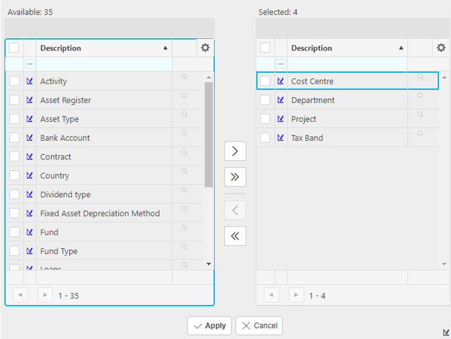Screen dimensions: 451x339
Task: Click the chart icon beside Bank Account
Action: coord(30,138)
